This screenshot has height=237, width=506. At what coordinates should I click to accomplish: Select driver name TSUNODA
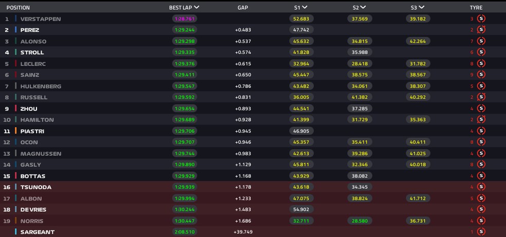pyautogui.click(x=35, y=187)
